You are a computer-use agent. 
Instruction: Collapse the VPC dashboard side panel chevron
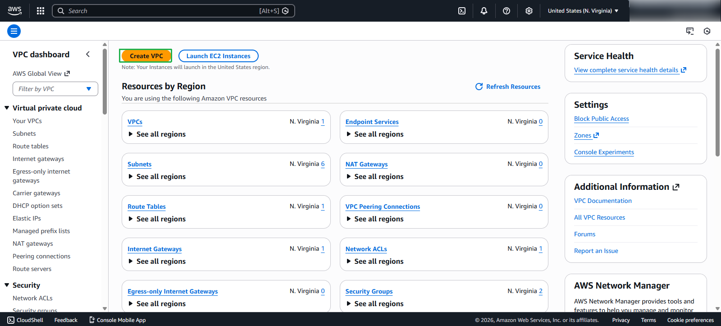point(88,54)
